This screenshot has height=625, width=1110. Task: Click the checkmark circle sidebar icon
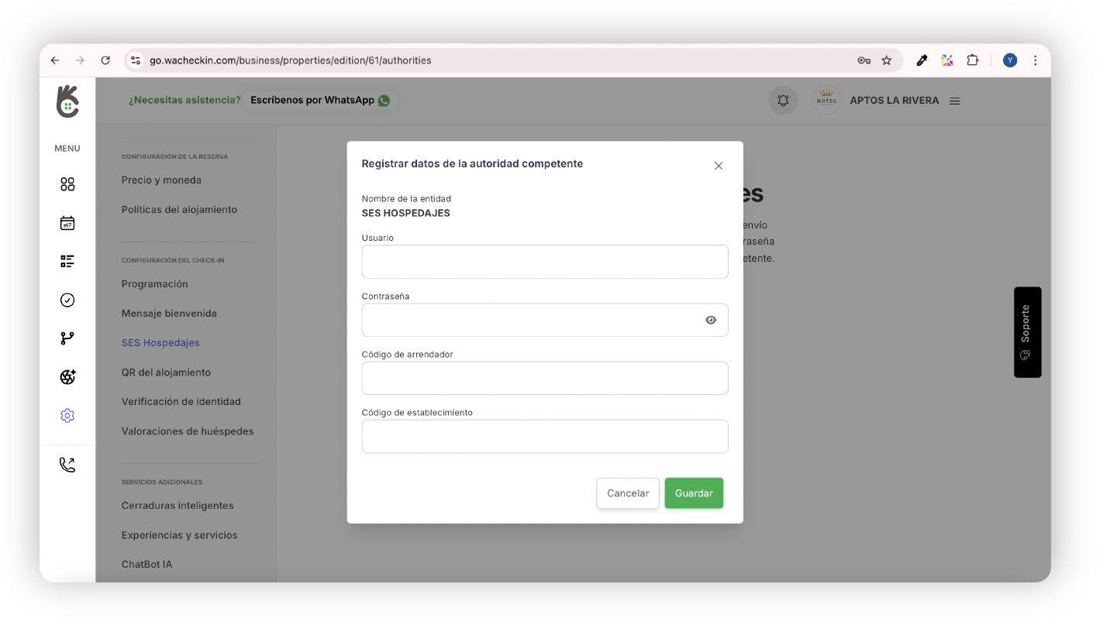(67, 300)
